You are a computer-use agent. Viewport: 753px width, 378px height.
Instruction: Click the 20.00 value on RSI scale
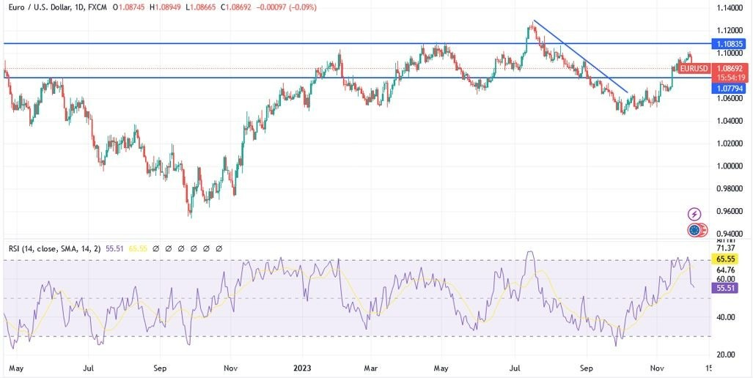[726, 355]
